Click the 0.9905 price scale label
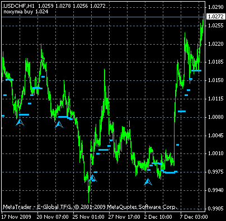 point(216,209)
